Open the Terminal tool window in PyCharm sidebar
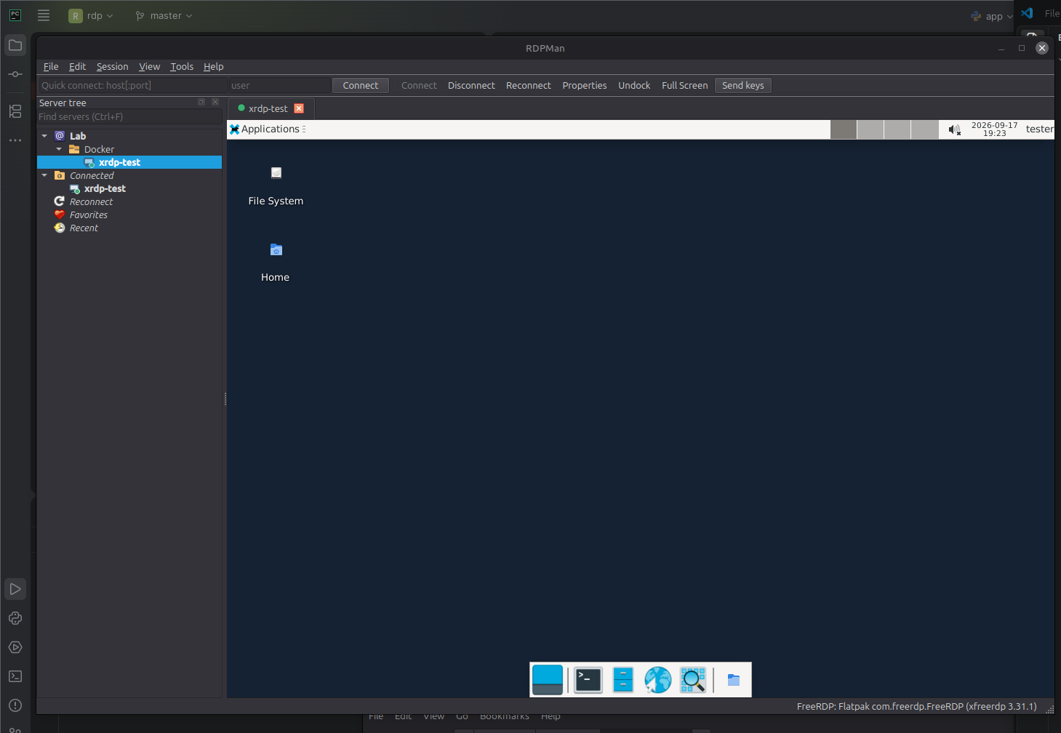Image resolution: width=1061 pixels, height=733 pixels. 15,676
